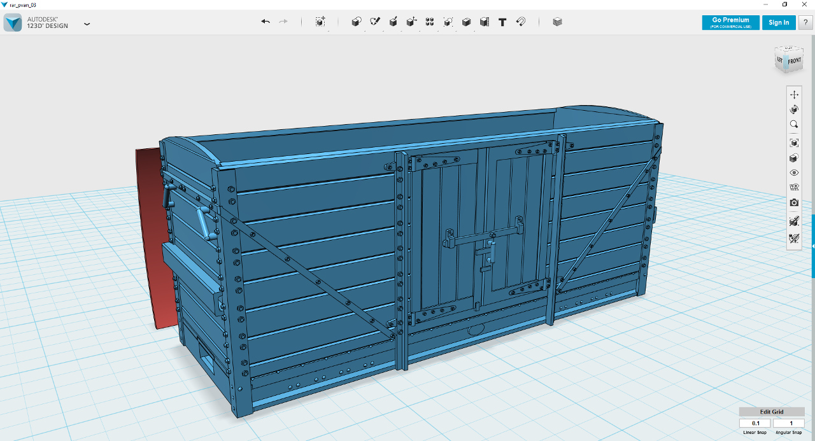The width and height of the screenshot is (815, 441).
Task: Toggle grid visibility icon
Action: click(794, 188)
